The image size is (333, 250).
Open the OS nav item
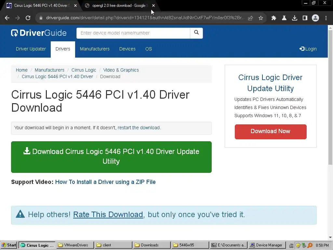[x=149, y=49]
